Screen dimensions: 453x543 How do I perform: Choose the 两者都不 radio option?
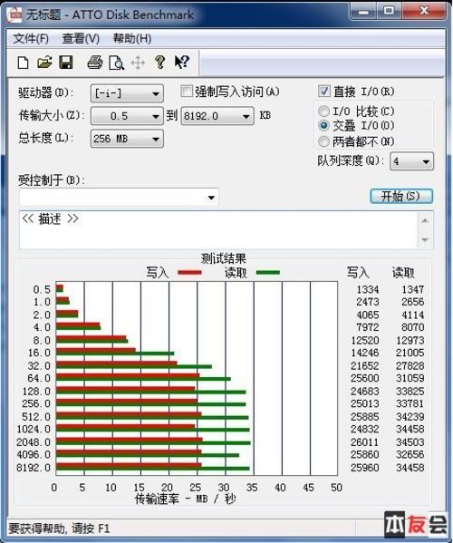[323, 141]
